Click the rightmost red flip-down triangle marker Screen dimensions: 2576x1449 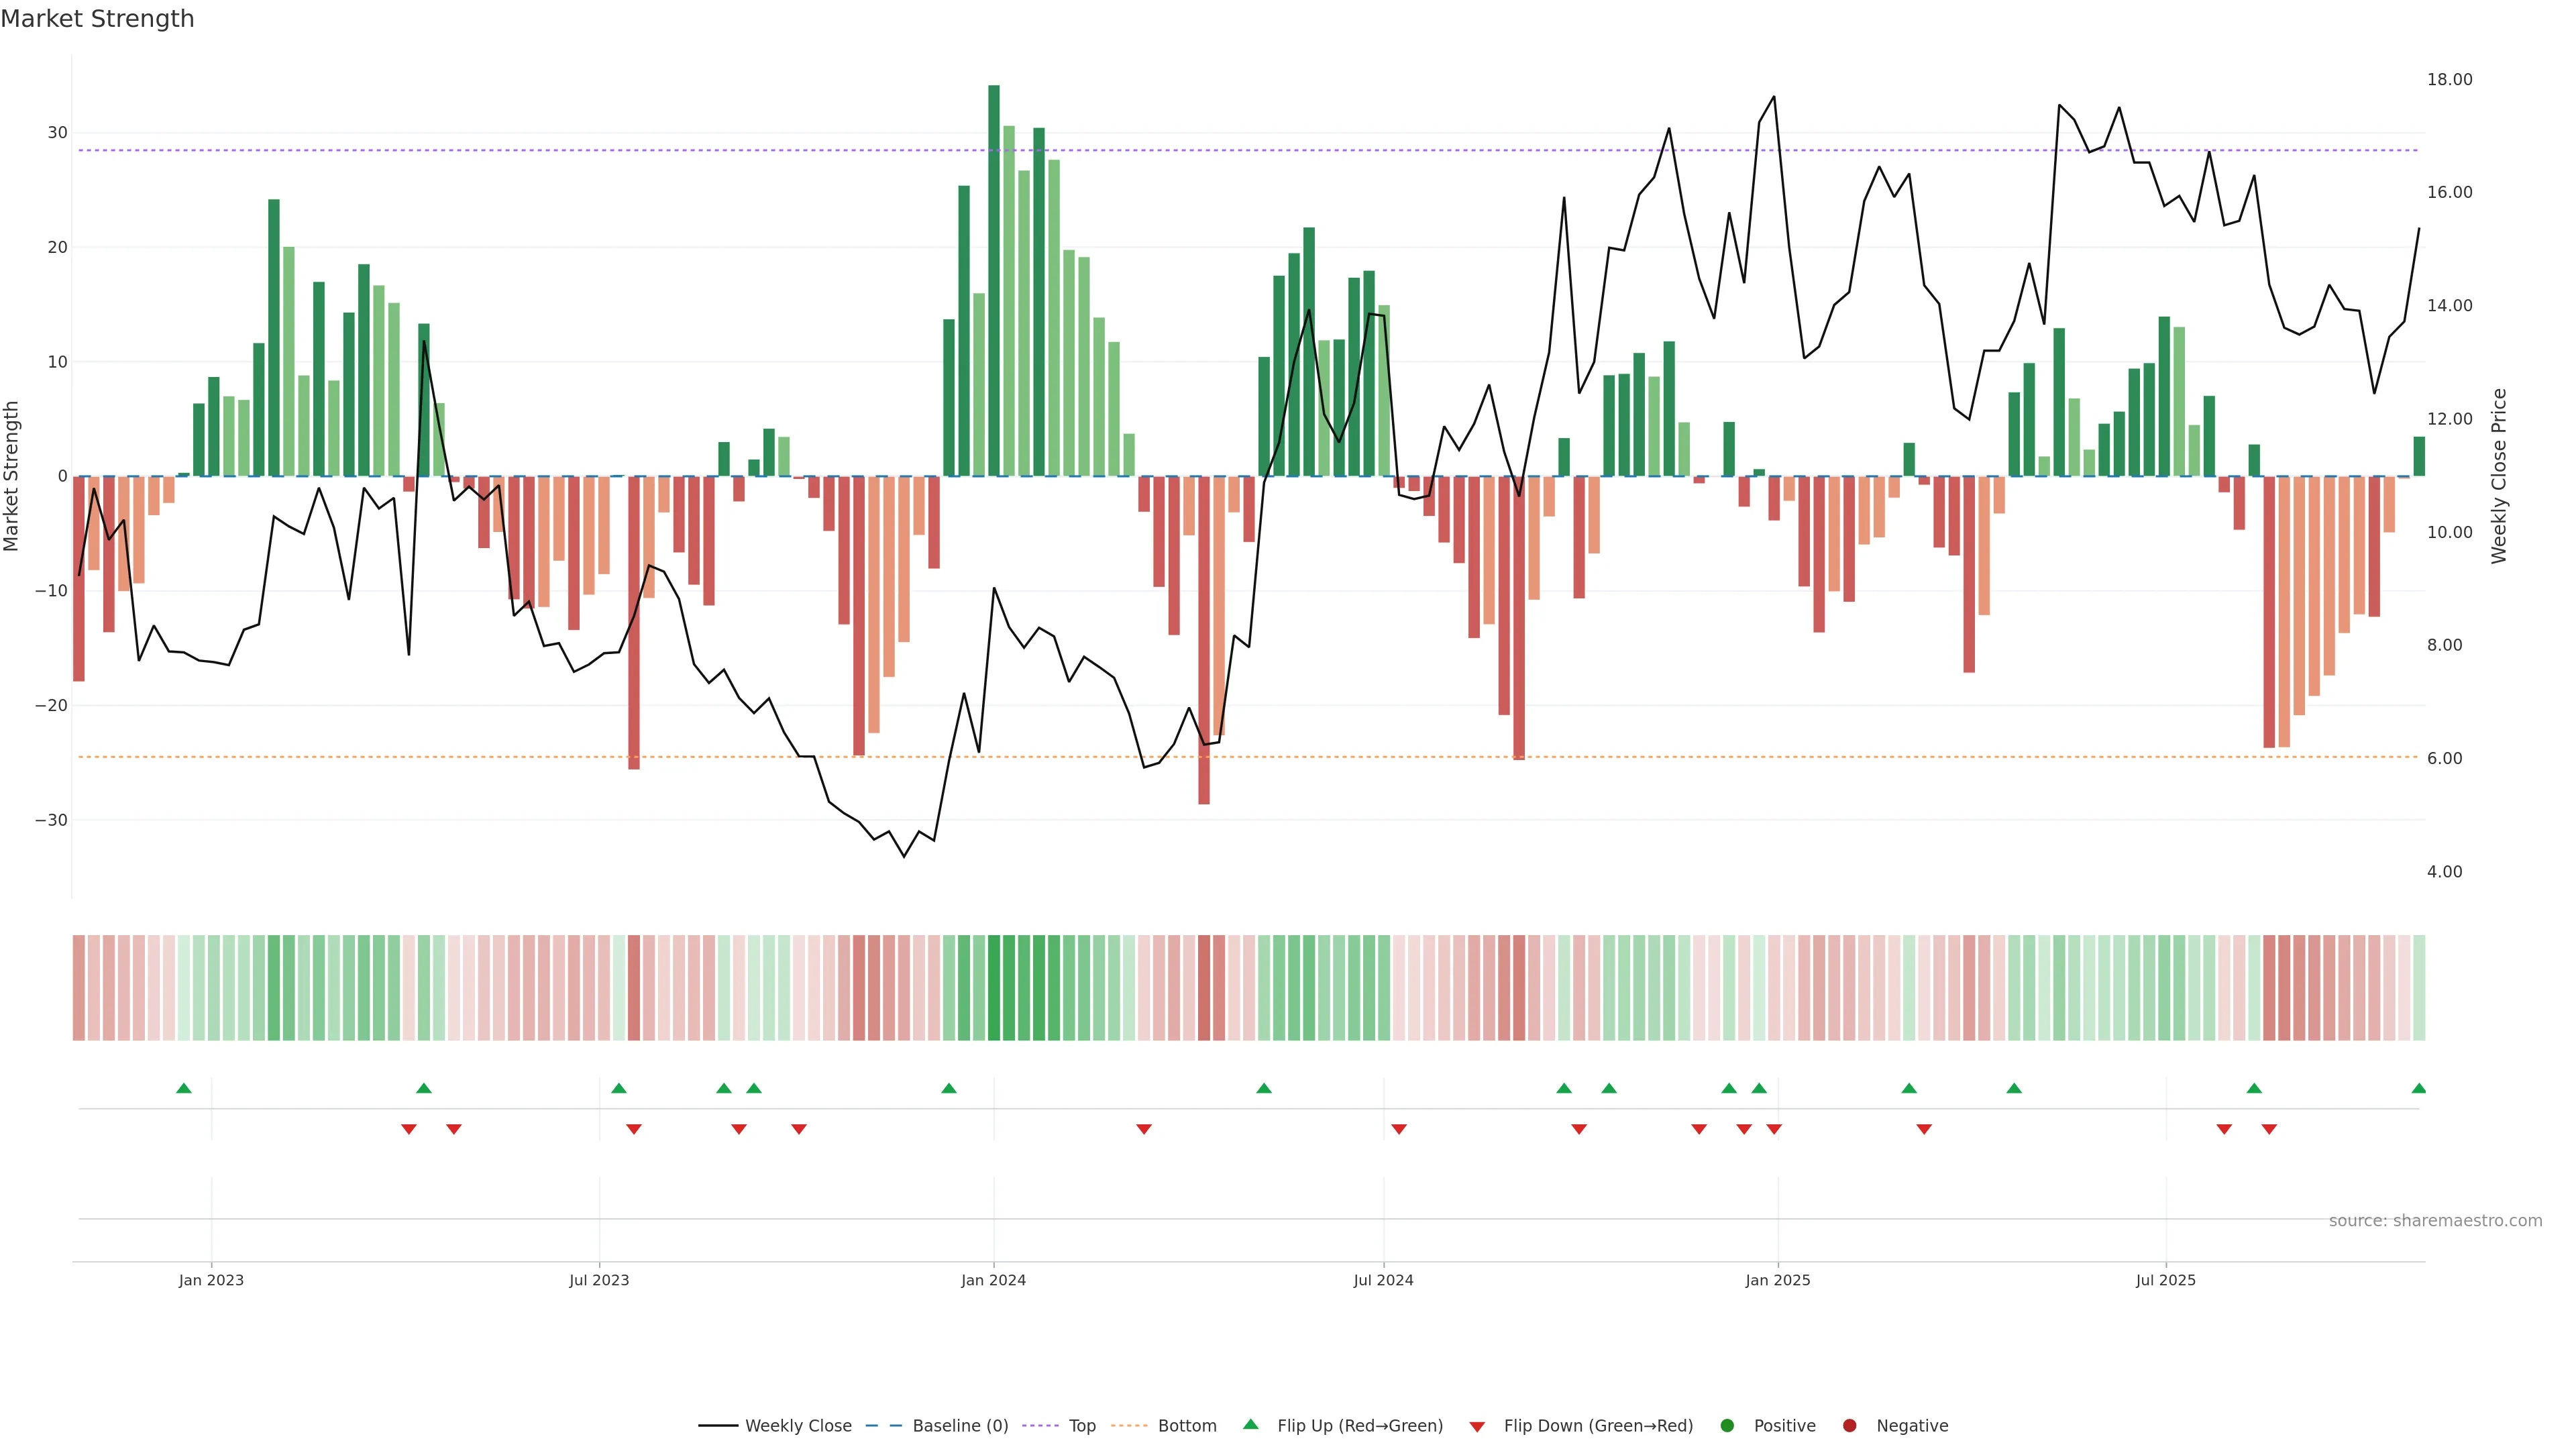[x=2269, y=1129]
